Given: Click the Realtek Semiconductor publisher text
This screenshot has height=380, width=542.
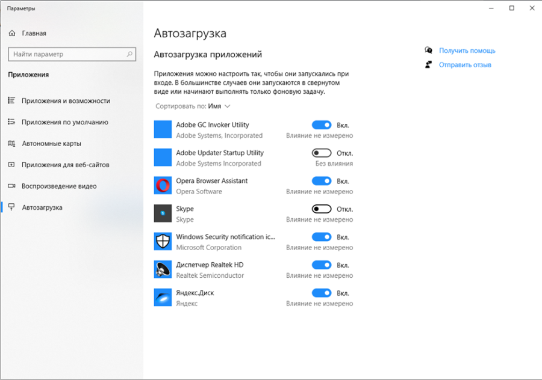Looking at the screenshot, I should (x=210, y=275).
